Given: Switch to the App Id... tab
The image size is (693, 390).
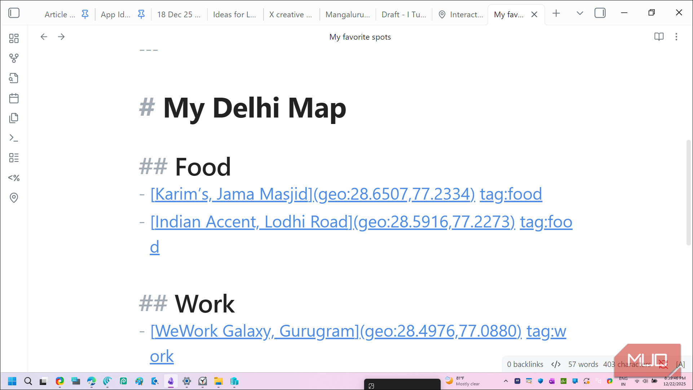Looking at the screenshot, I should [x=116, y=14].
